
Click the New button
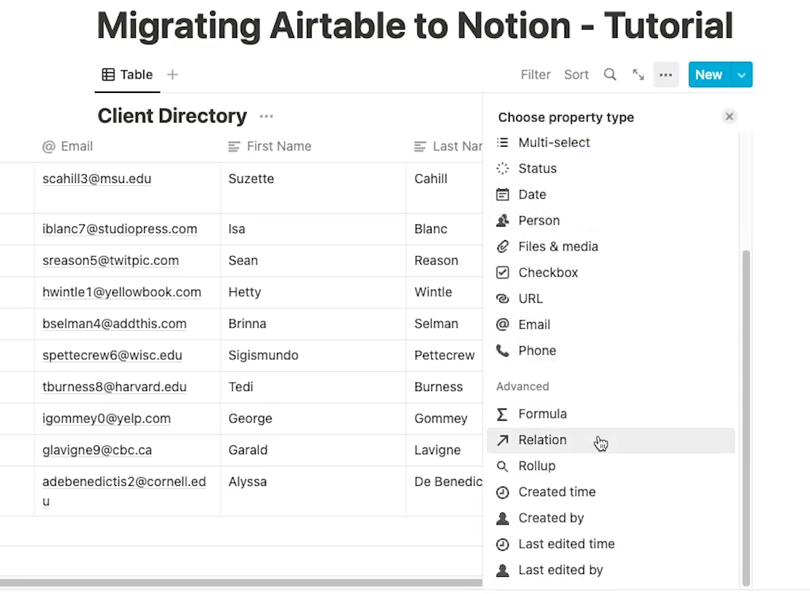tap(709, 75)
